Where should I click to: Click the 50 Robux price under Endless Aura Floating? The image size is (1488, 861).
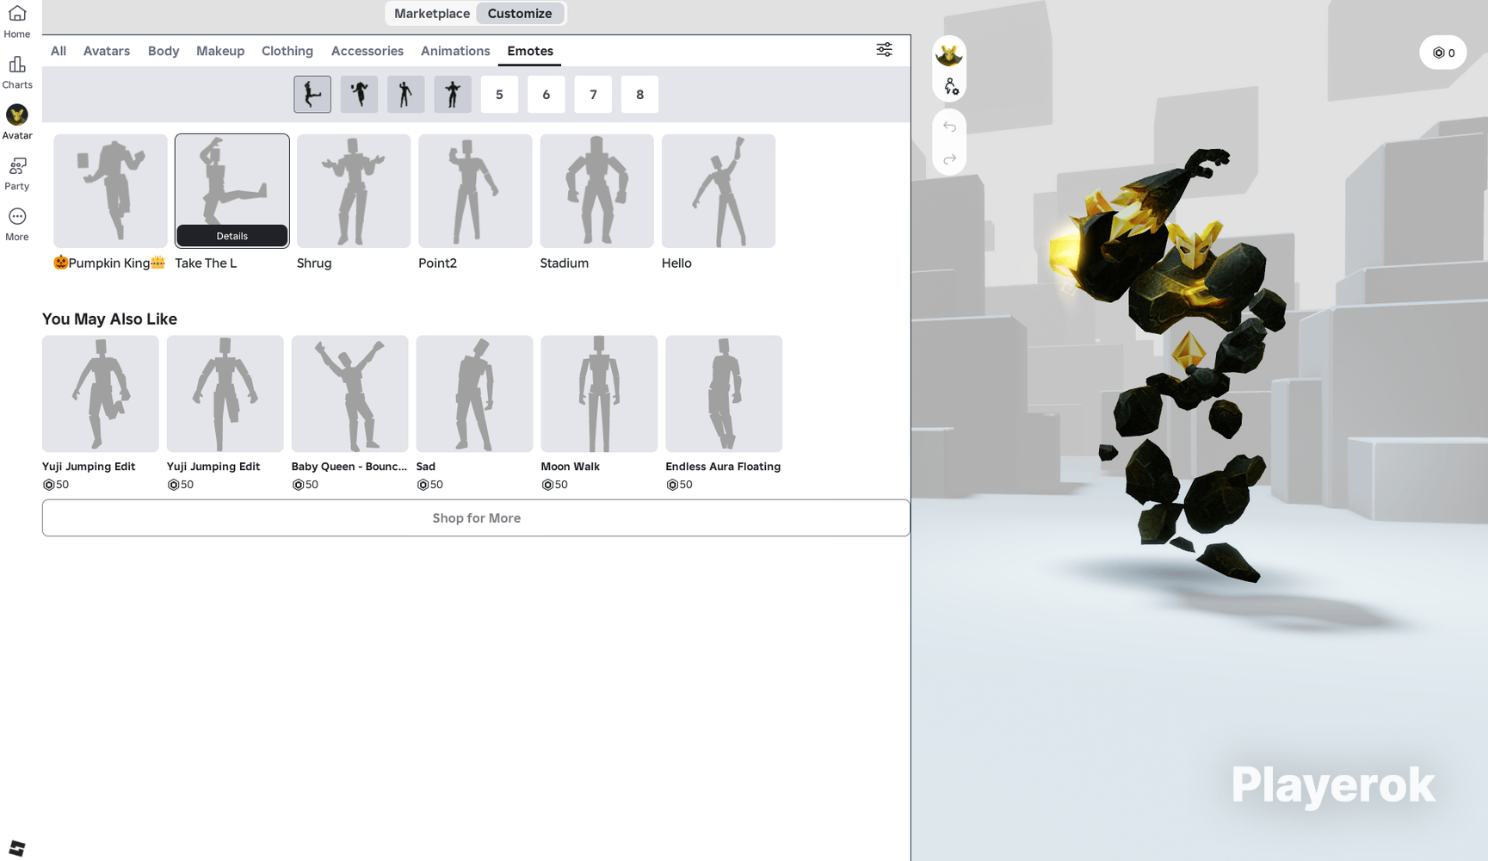pos(679,485)
